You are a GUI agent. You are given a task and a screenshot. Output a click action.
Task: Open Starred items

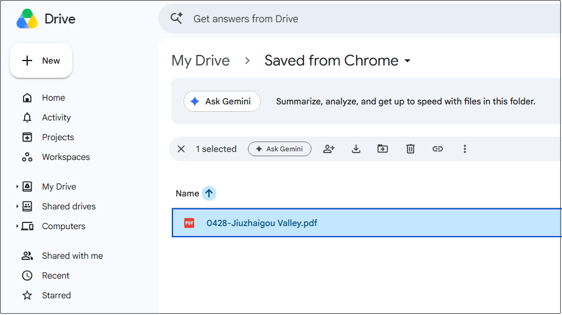[56, 295]
